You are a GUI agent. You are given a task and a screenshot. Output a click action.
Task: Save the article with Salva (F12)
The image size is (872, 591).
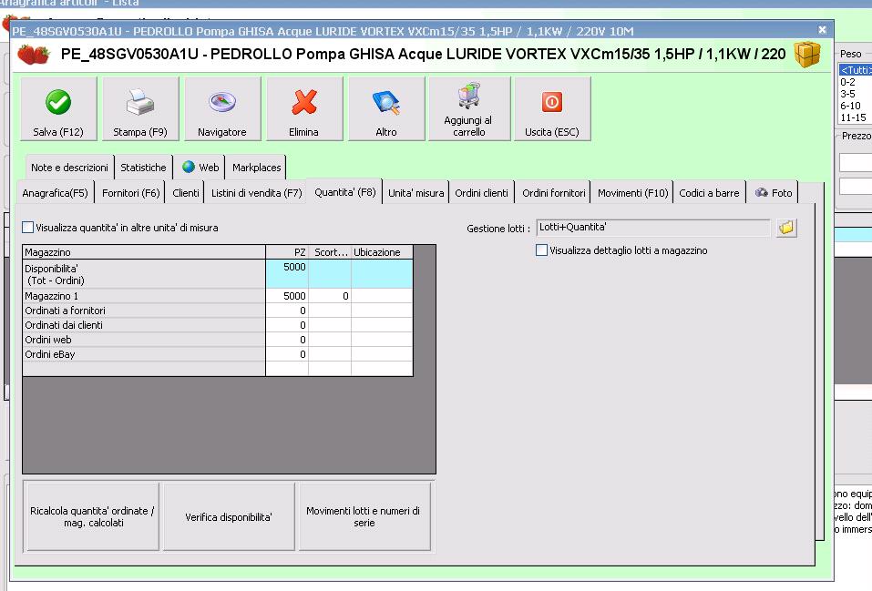[58, 109]
